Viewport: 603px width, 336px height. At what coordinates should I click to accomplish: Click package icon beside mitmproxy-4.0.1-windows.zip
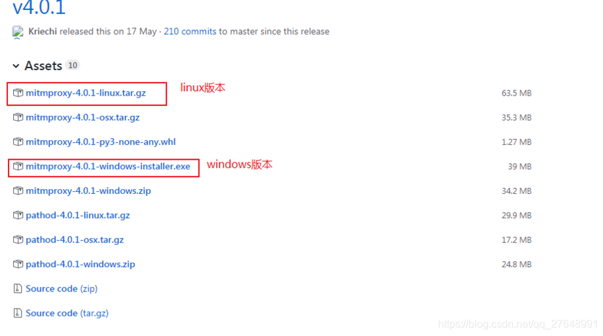[18, 191]
